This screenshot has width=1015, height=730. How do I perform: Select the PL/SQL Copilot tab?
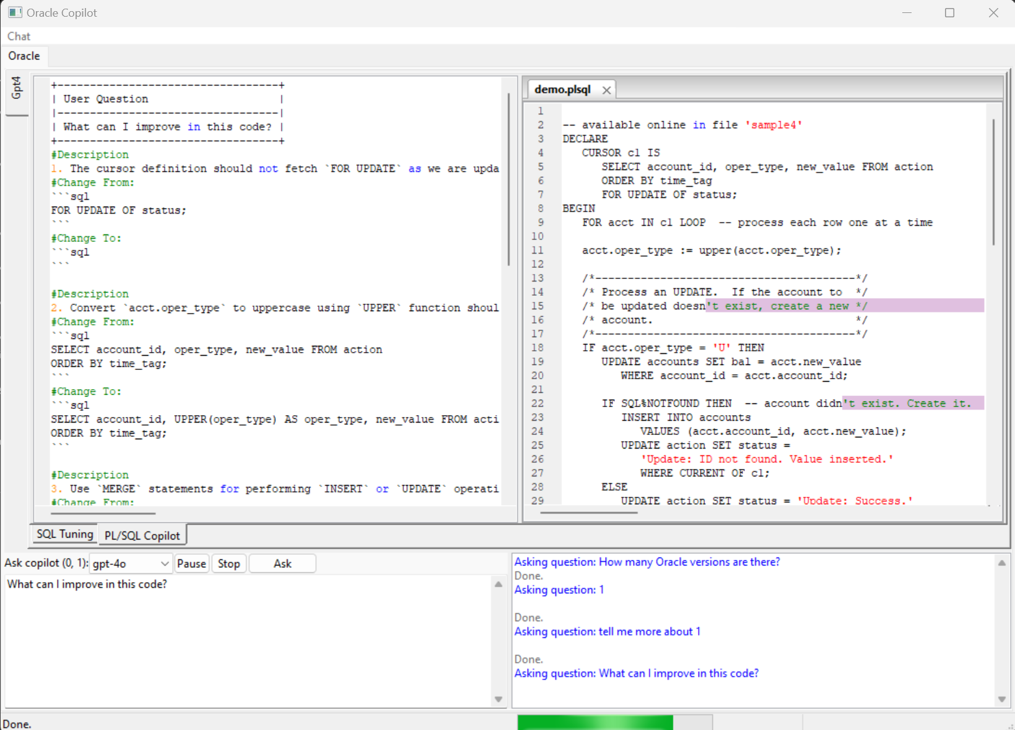pyautogui.click(x=142, y=536)
